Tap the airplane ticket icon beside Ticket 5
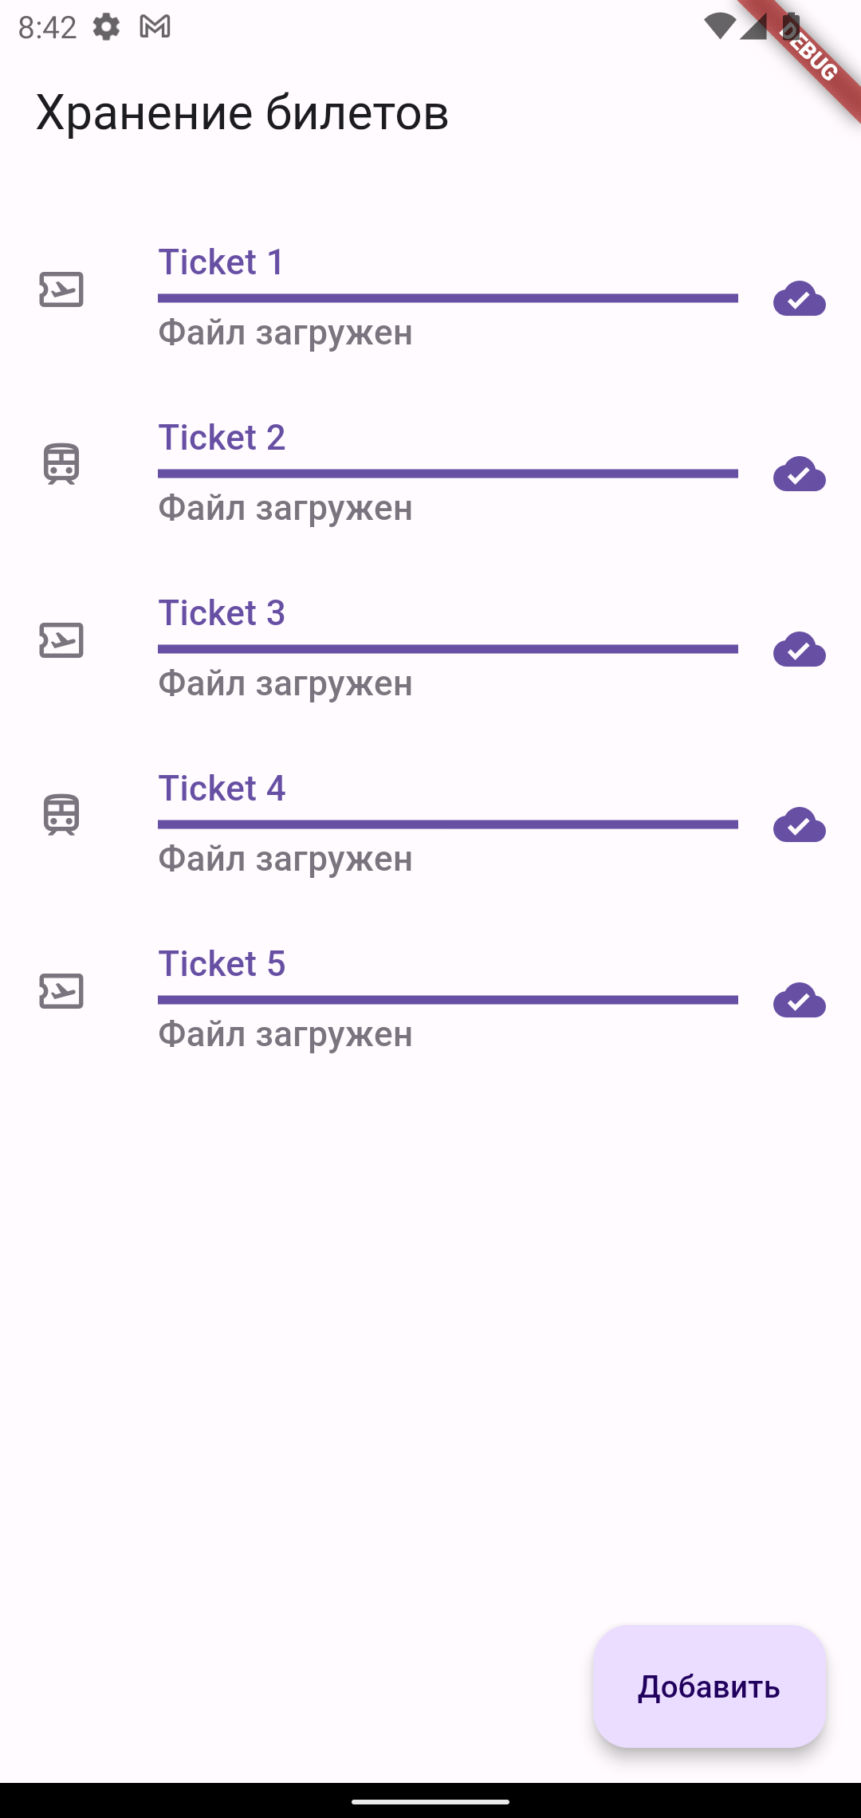This screenshot has width=861, height=1818. 61,991
